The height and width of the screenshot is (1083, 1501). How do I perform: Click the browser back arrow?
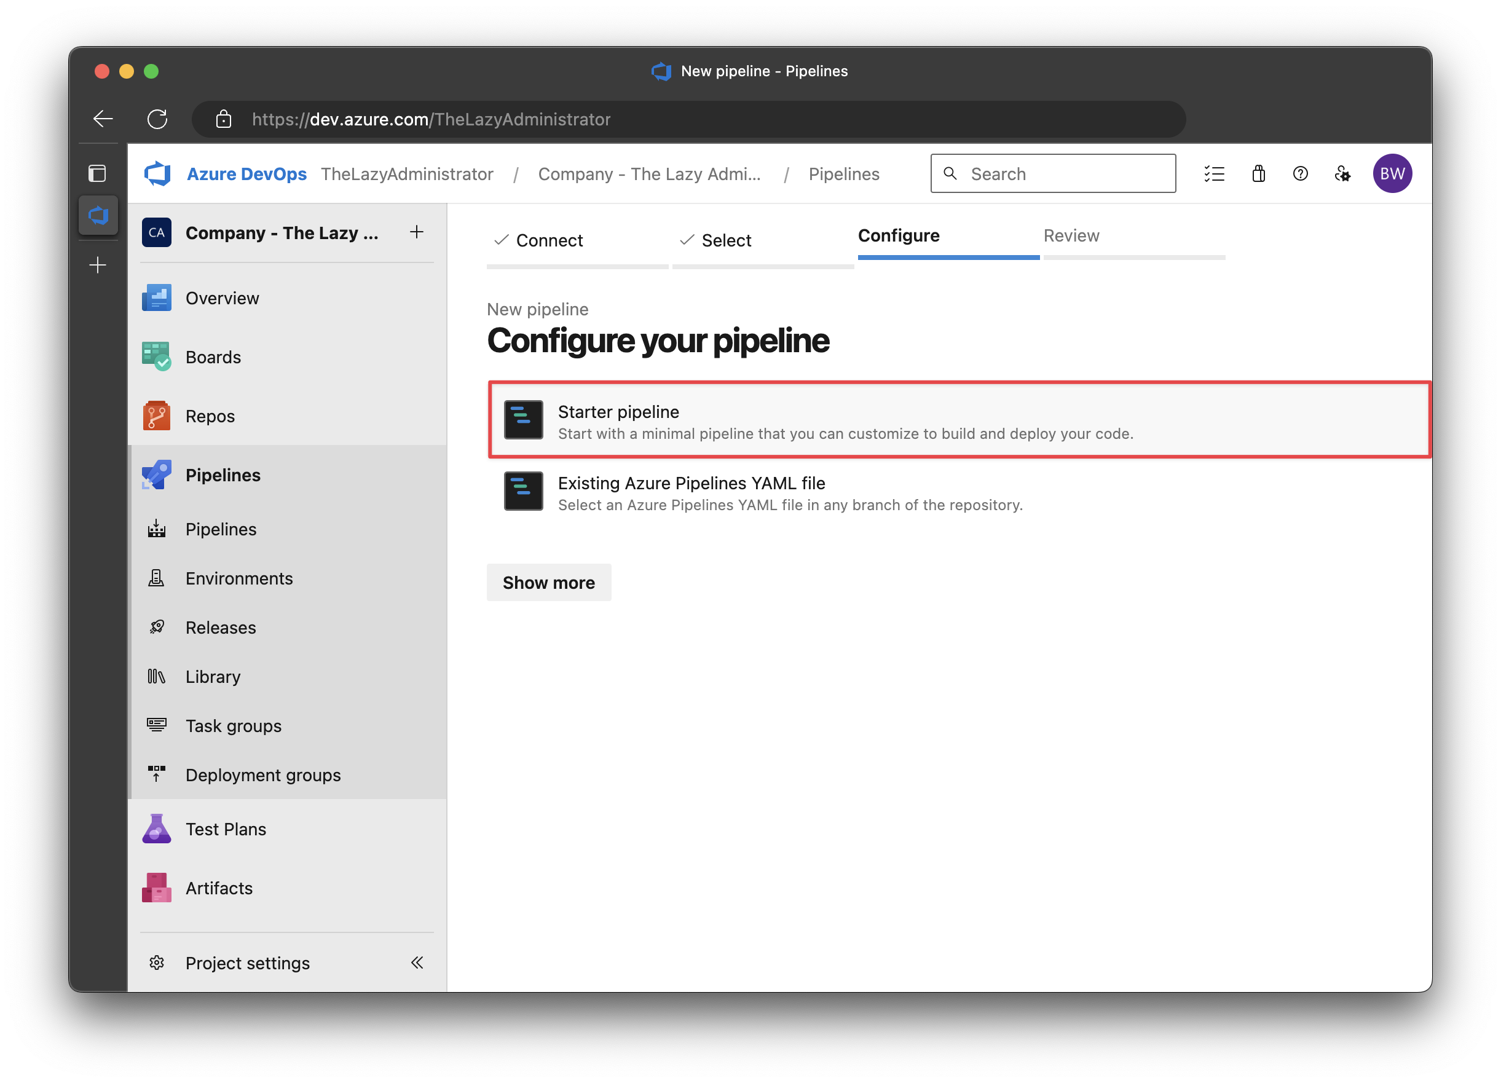[103, 119]
